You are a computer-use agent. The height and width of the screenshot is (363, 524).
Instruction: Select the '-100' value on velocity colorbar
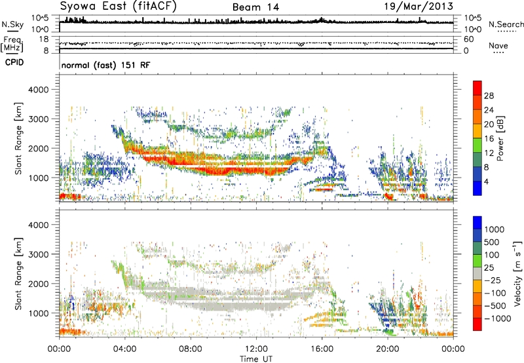495,293
